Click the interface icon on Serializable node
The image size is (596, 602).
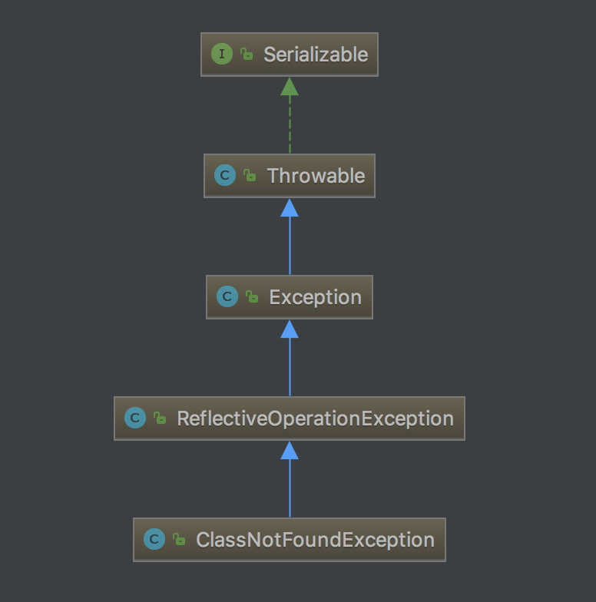coord(221,55)
